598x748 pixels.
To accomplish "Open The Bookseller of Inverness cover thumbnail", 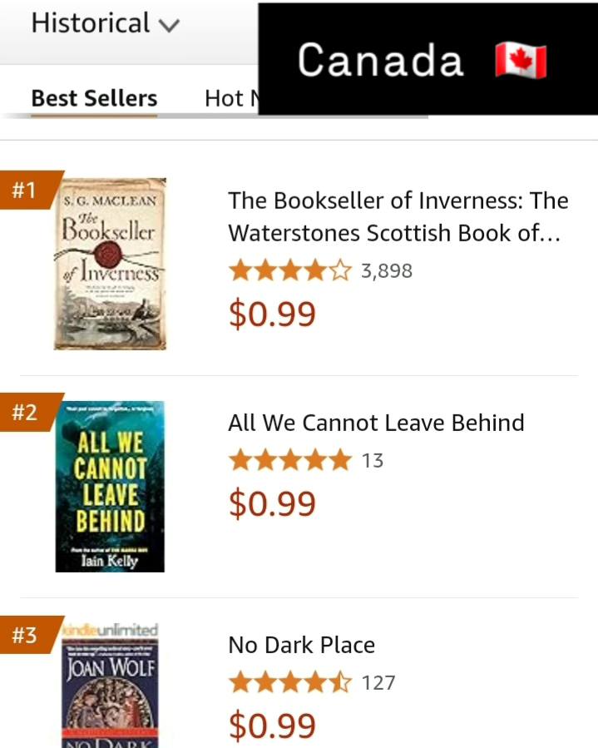I will click(x=114, y=264).
